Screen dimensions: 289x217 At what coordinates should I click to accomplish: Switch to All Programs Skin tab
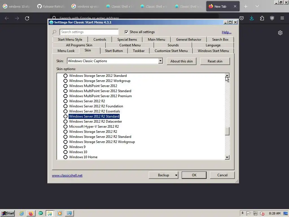pos(79,45)
